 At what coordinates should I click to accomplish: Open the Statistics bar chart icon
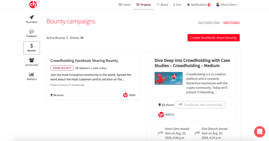point(31,74)
